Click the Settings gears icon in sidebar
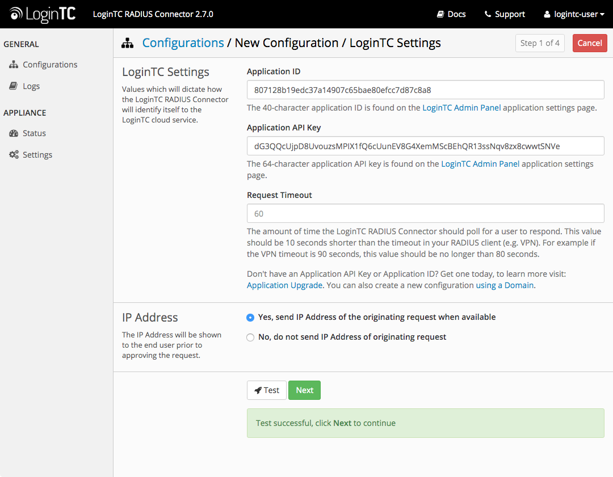Viewport: 613px width, 477px height. [x=14, y=155]
